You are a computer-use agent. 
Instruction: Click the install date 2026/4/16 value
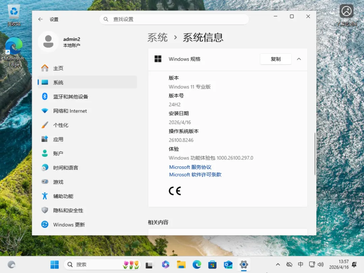[x=180, y=122]
